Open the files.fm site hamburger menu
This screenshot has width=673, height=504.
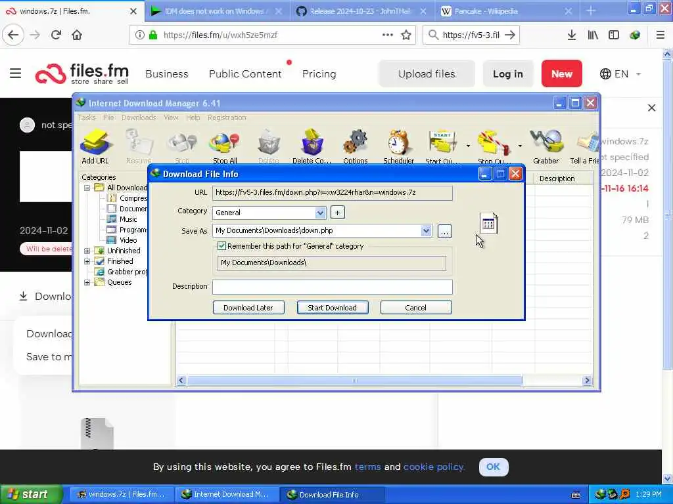pyautogui.click(x=16, y=73)
